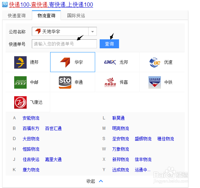Click the 飞康达 label
Screen dimensions: 200x188
pos(36,102)
